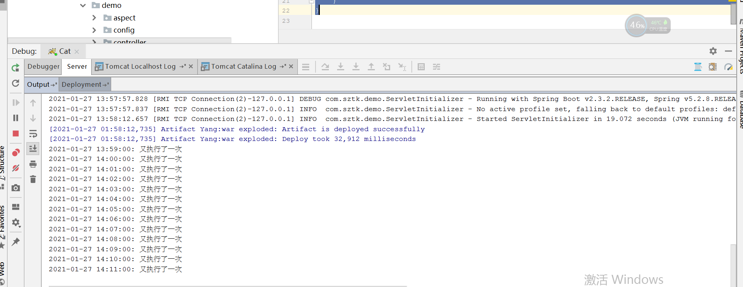Open the Debug panel settings gear
The image size is (743, 287).
tap(713, 51)
